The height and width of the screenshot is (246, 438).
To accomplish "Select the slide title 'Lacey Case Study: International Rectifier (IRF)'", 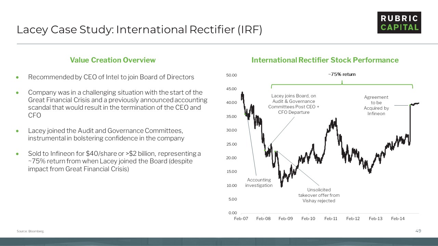I will [139, 30].
